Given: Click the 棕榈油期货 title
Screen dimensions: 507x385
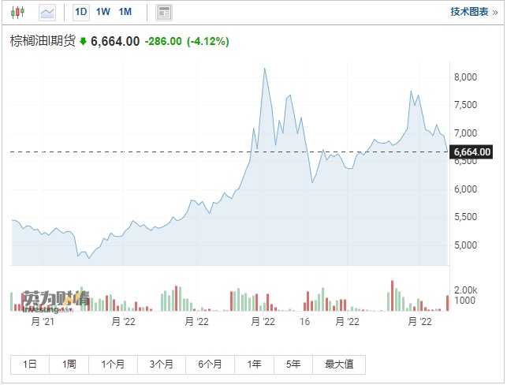Looking at the screenshot, I should pos(42,42).
